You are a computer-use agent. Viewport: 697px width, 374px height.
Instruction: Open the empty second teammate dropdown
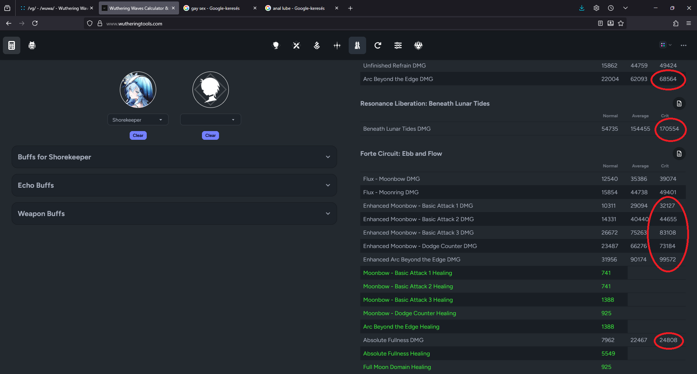coord(210,120)
